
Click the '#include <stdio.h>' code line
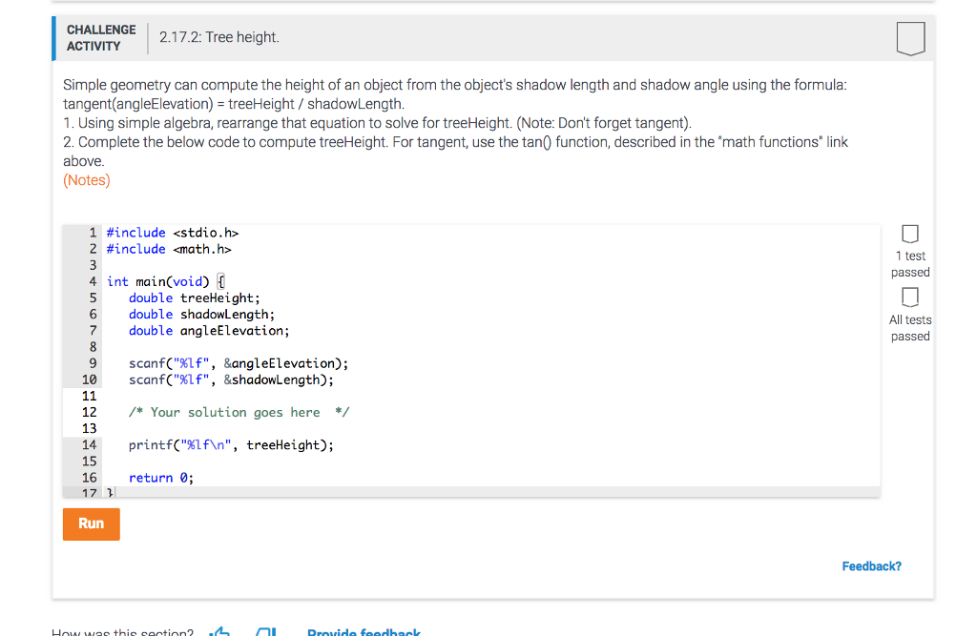[173, 233]
